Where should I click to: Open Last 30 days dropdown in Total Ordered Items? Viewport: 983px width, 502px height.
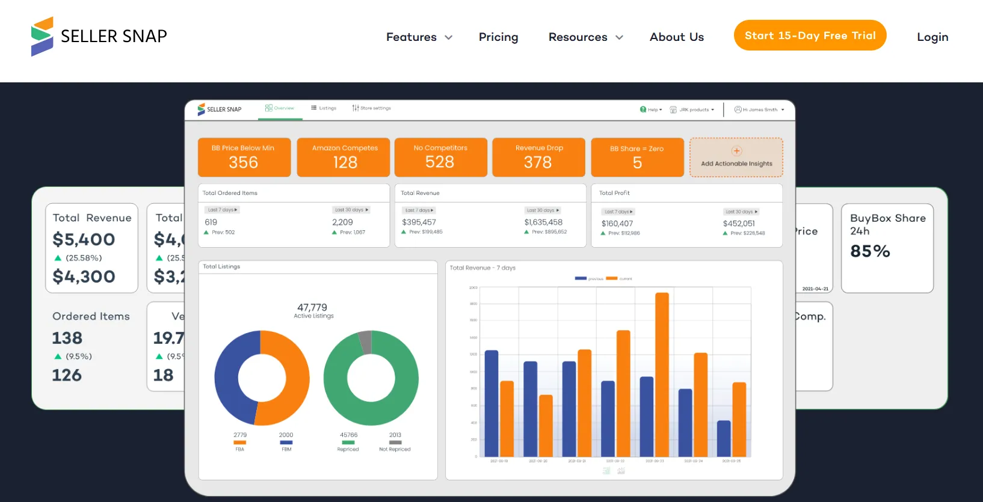pyautogui.click(x=352, y=210)
